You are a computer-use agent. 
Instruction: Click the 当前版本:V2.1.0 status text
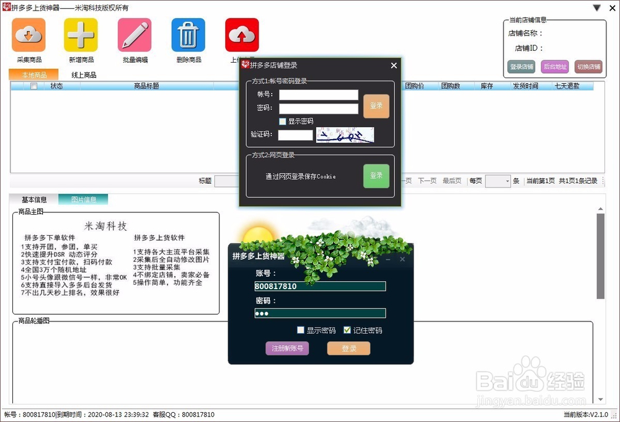click(x=586, y=415)
